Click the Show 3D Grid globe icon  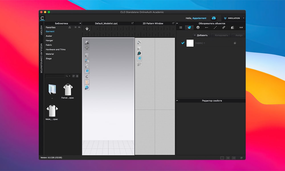[x=86, y=88]
